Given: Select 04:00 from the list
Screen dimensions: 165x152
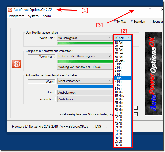Looking at the screenshot, I should tap(123, 131).
